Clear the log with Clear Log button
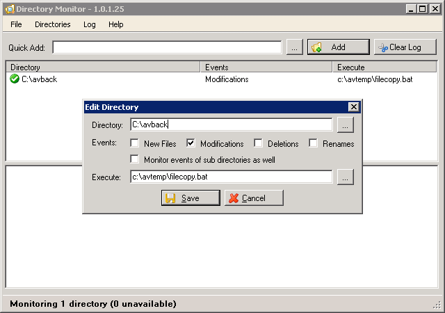The width and height of the screenshot is (445, 313). pos(405,47)
